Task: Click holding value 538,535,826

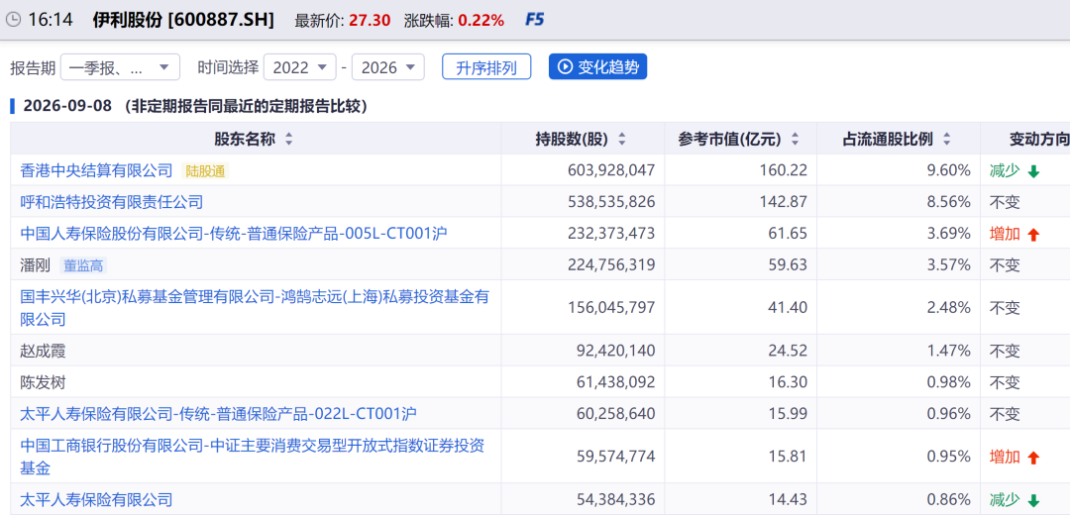Action: tap(611, 202)
